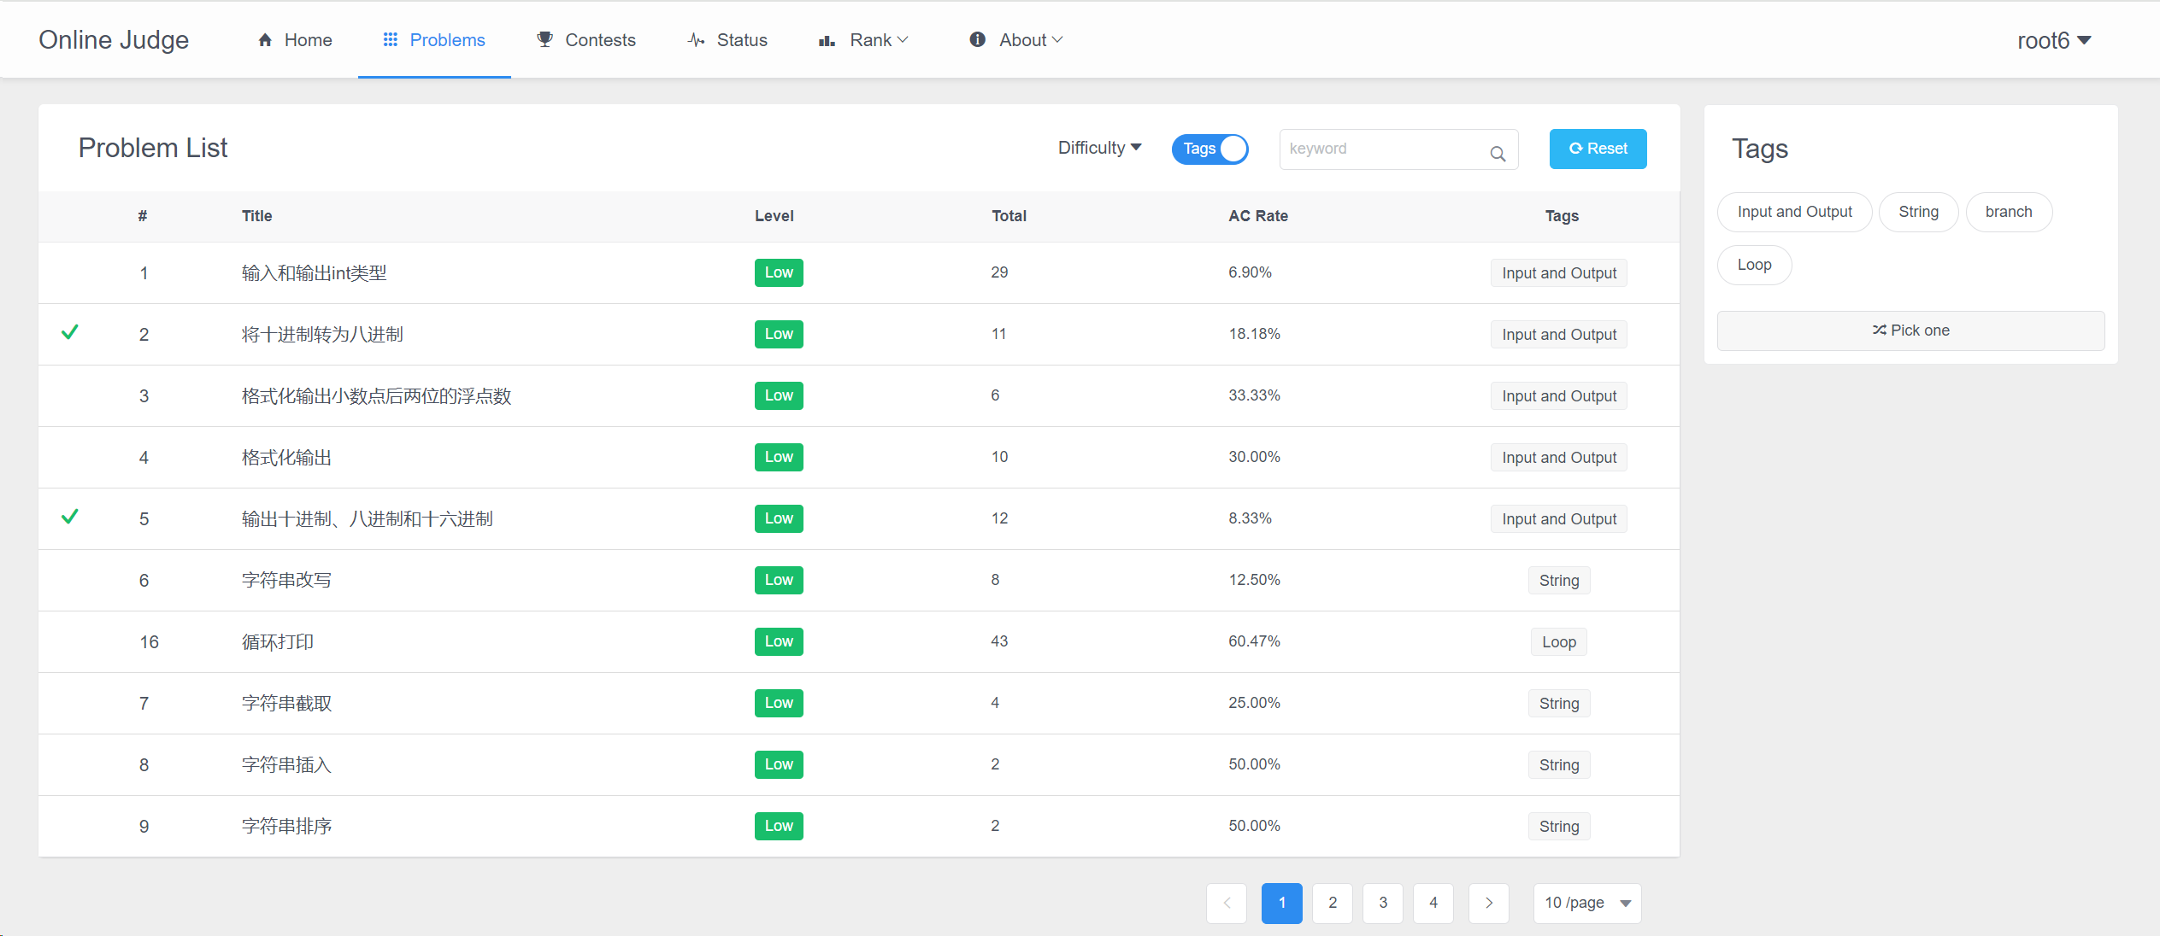2160x936 pixels.
Task: Open the Contests tab
Action: click(599, 40)
